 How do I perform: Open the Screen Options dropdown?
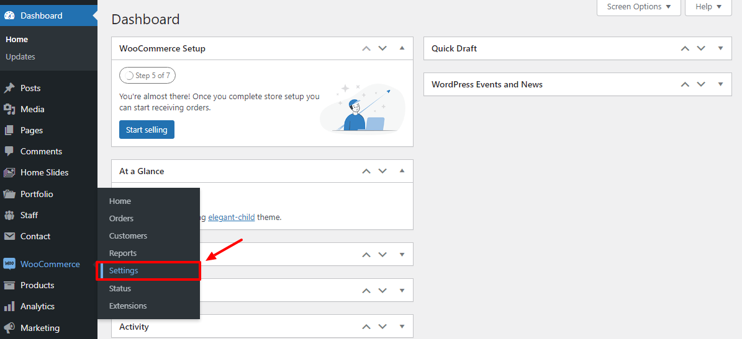pos(638,7)
